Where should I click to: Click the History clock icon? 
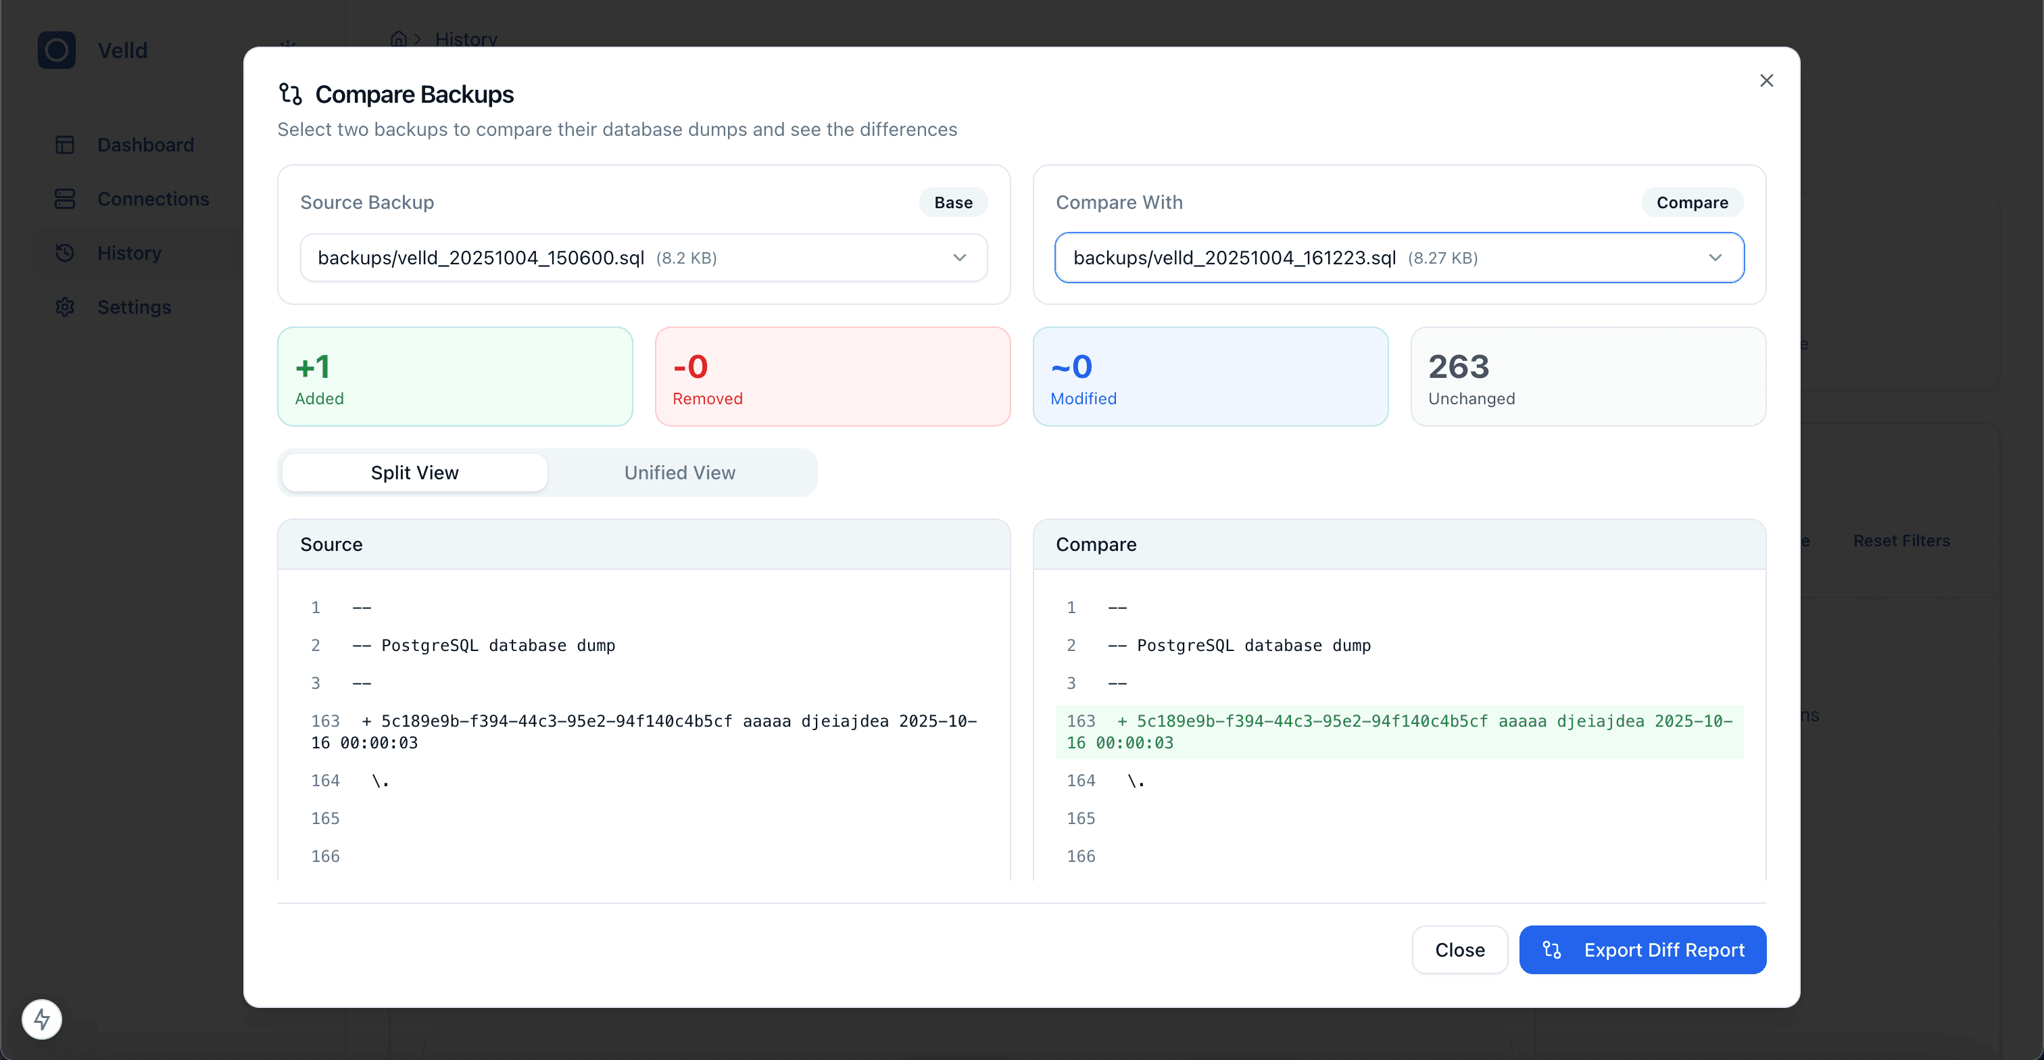coord(65,252)
